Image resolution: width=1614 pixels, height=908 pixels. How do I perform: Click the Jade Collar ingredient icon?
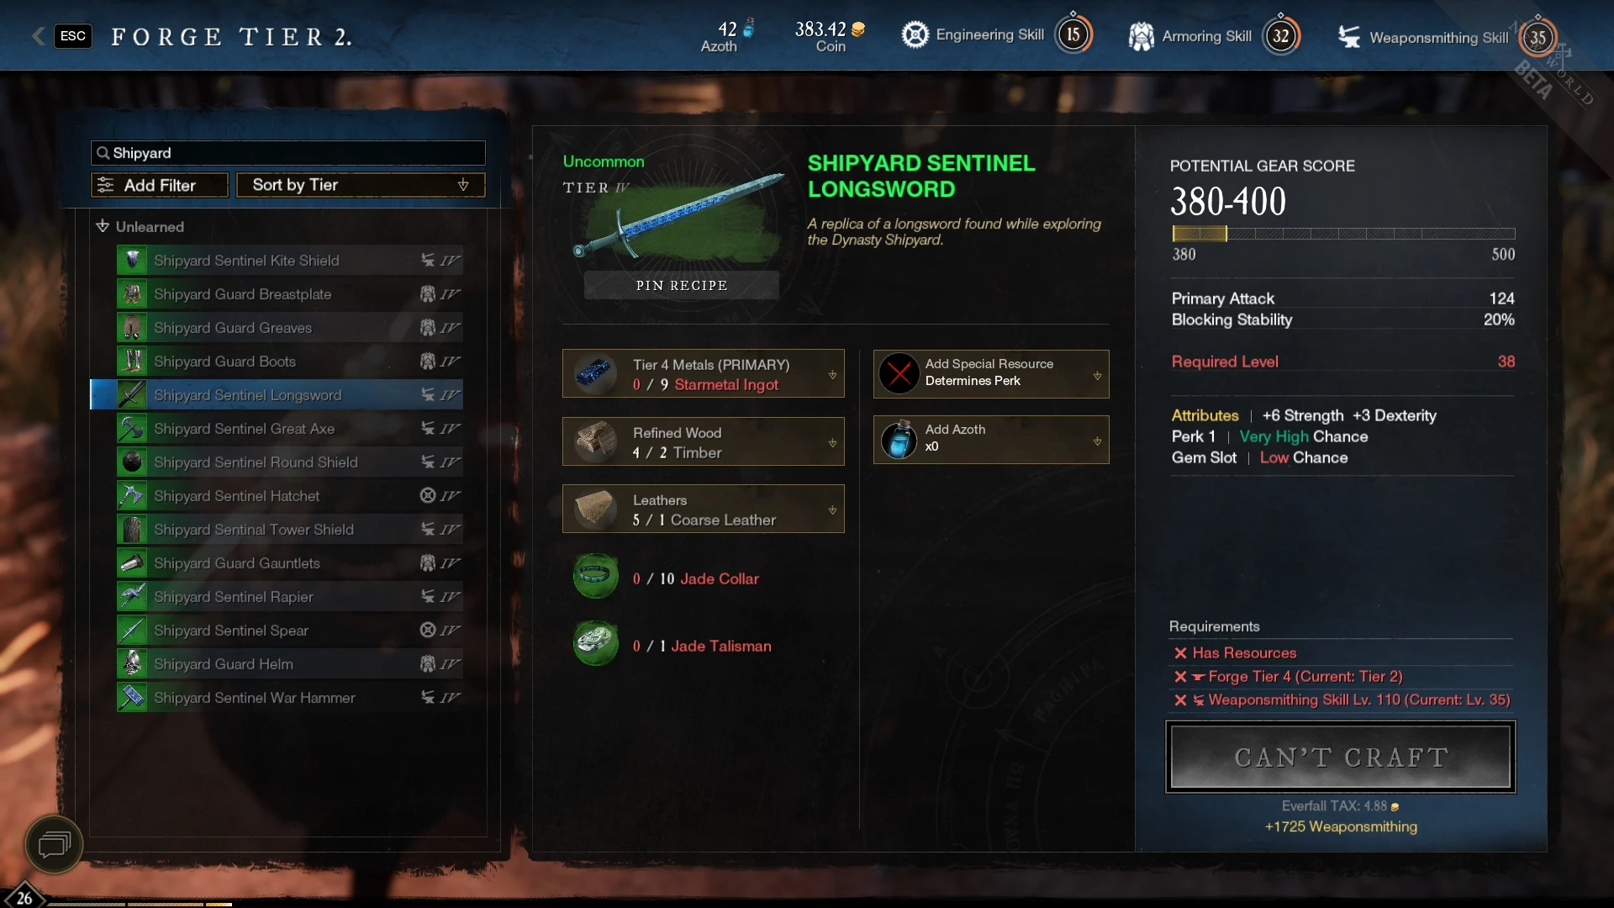coord(596,576)
